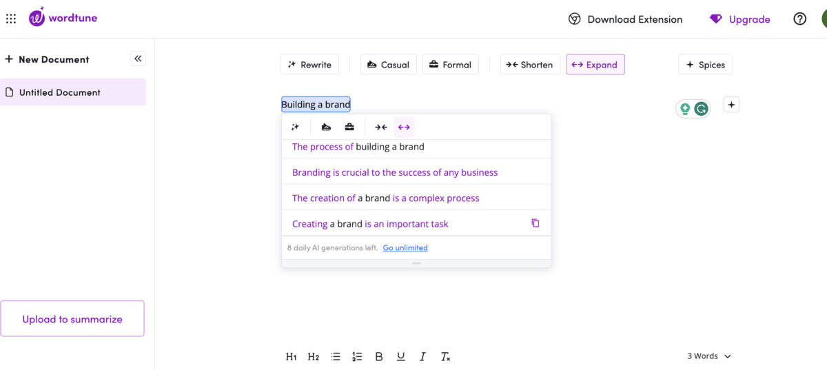Image resolution: width=827 pixels, height=370 pixels.
Task: Select the Casual tone button
Action: (388, 65)
